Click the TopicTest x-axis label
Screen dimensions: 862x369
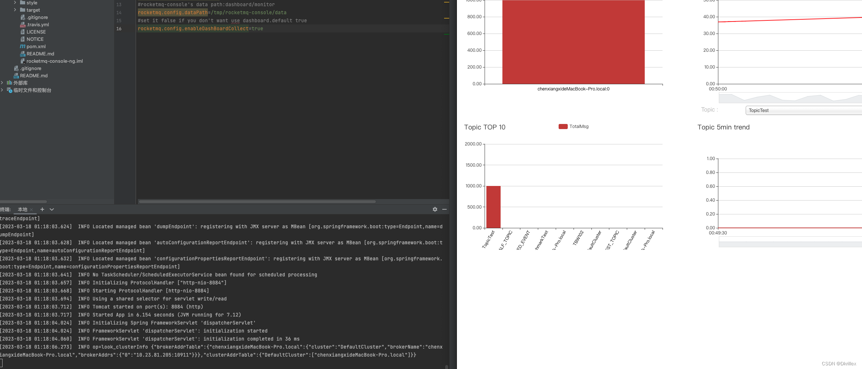coord(488,239)
